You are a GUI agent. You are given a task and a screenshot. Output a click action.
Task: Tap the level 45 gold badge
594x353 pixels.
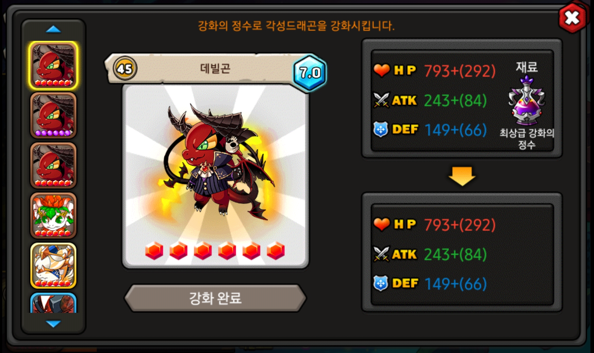pyautogui.click(x=125, y=69)
